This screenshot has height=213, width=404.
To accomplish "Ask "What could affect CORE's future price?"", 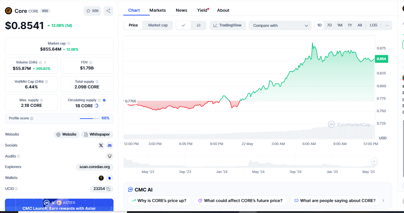I will [x=241, y=201].
